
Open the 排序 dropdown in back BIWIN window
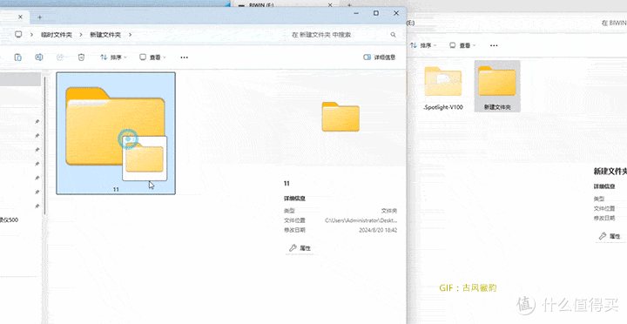[423, 45]
